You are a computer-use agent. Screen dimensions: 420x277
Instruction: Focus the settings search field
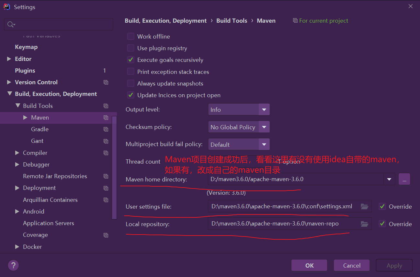click(58, 24)
